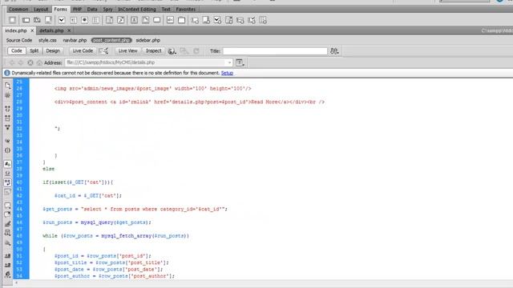
Task: Insert Spry Validation Radio Group
Action: (x=263, y=20)
